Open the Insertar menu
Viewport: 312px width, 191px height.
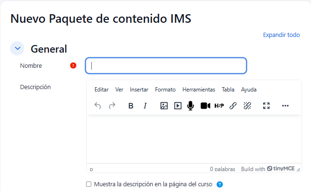(x=139, y=90)
